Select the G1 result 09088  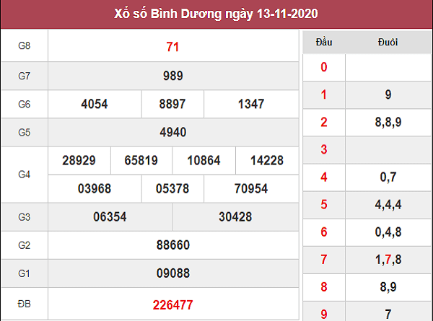pos(173,273)
